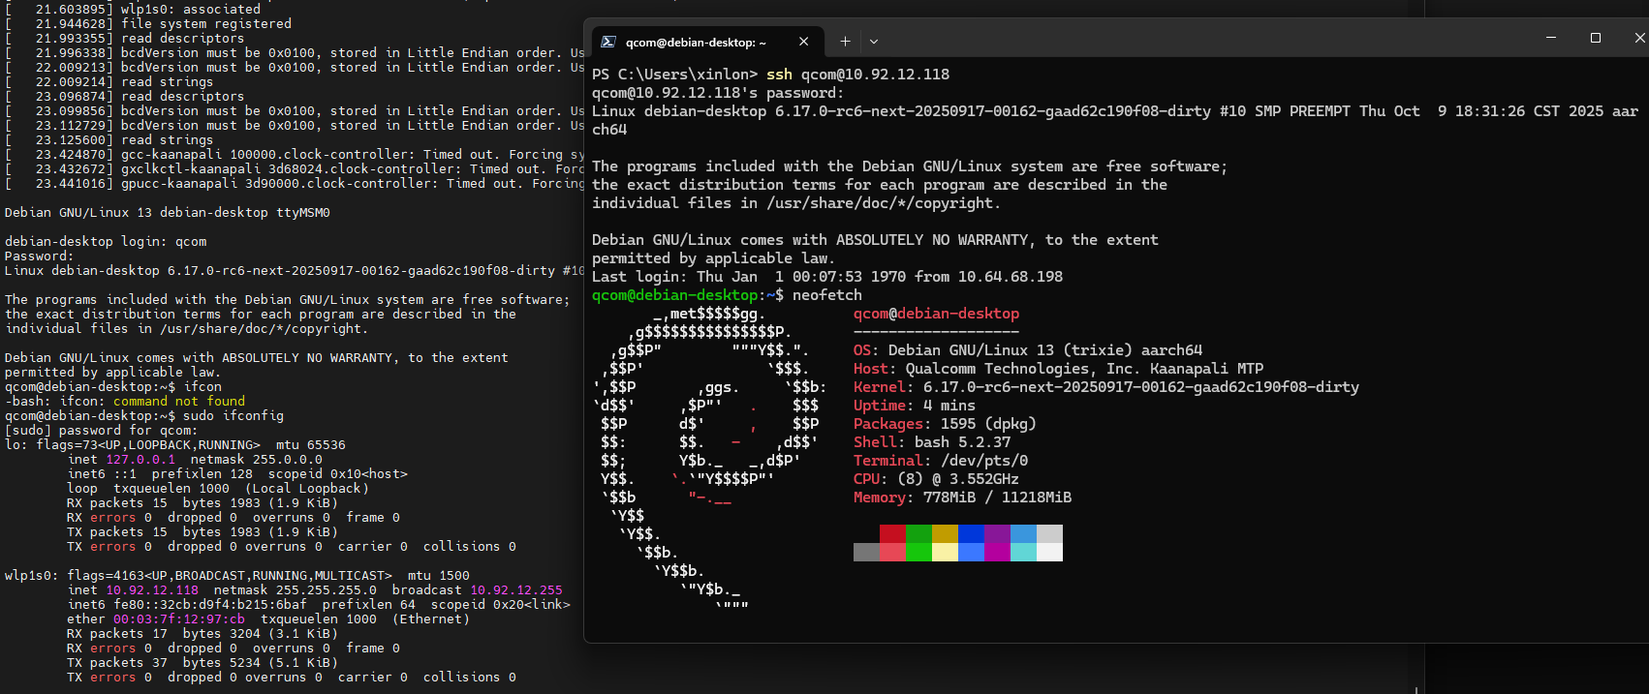Click the wlp1s0 MAC address 00:03:7f:12:97:cb
This screenshot has height=694, width=1649.
tap(179, 619)
